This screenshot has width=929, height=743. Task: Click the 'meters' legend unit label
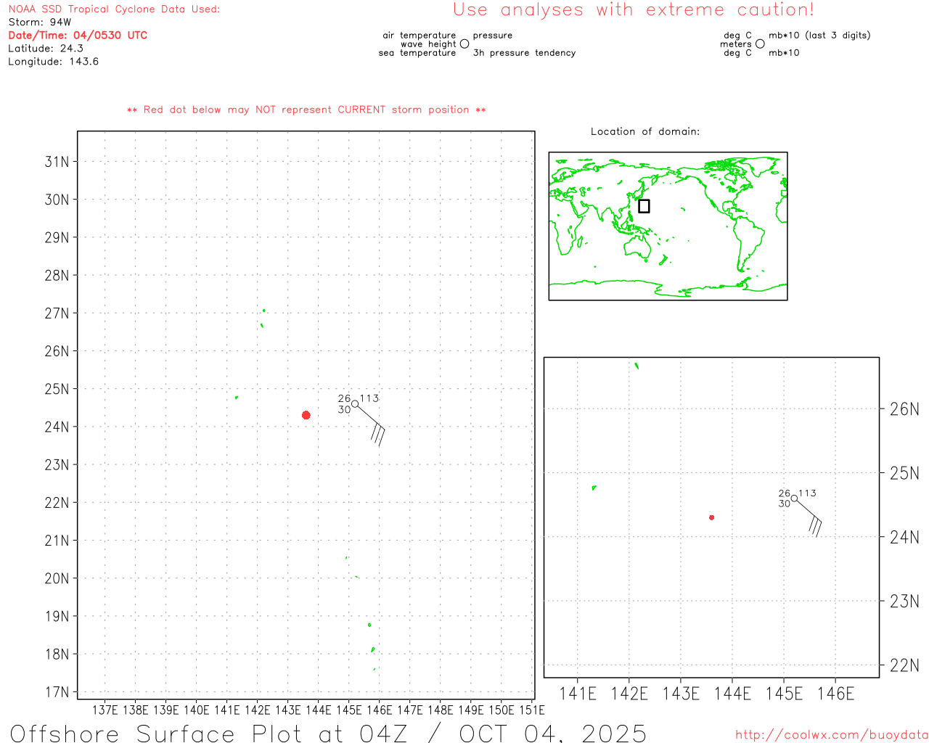736,44
